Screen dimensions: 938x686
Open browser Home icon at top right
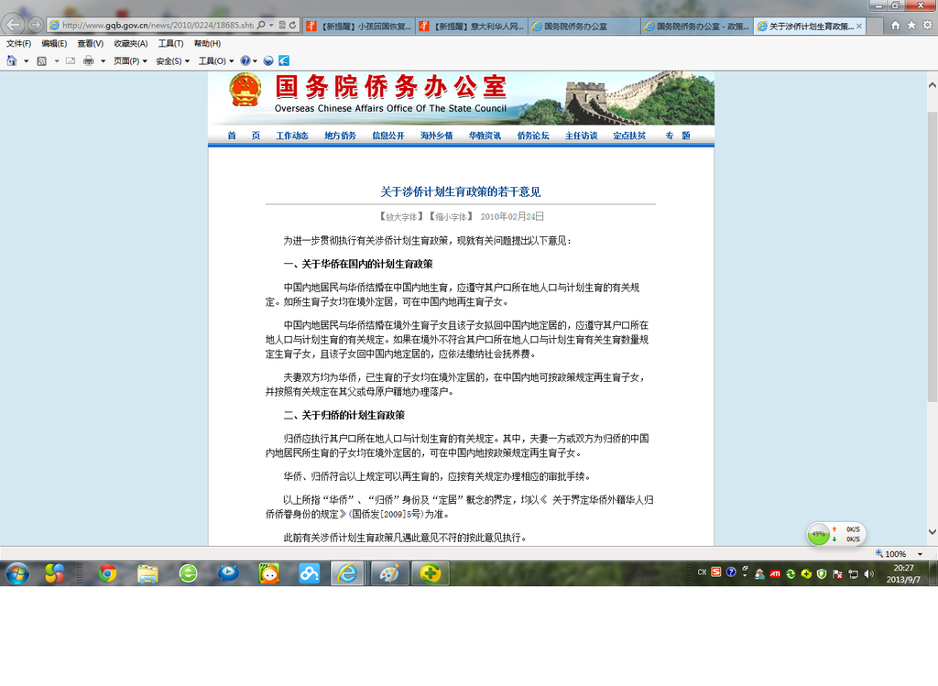[x=896, y=25]
